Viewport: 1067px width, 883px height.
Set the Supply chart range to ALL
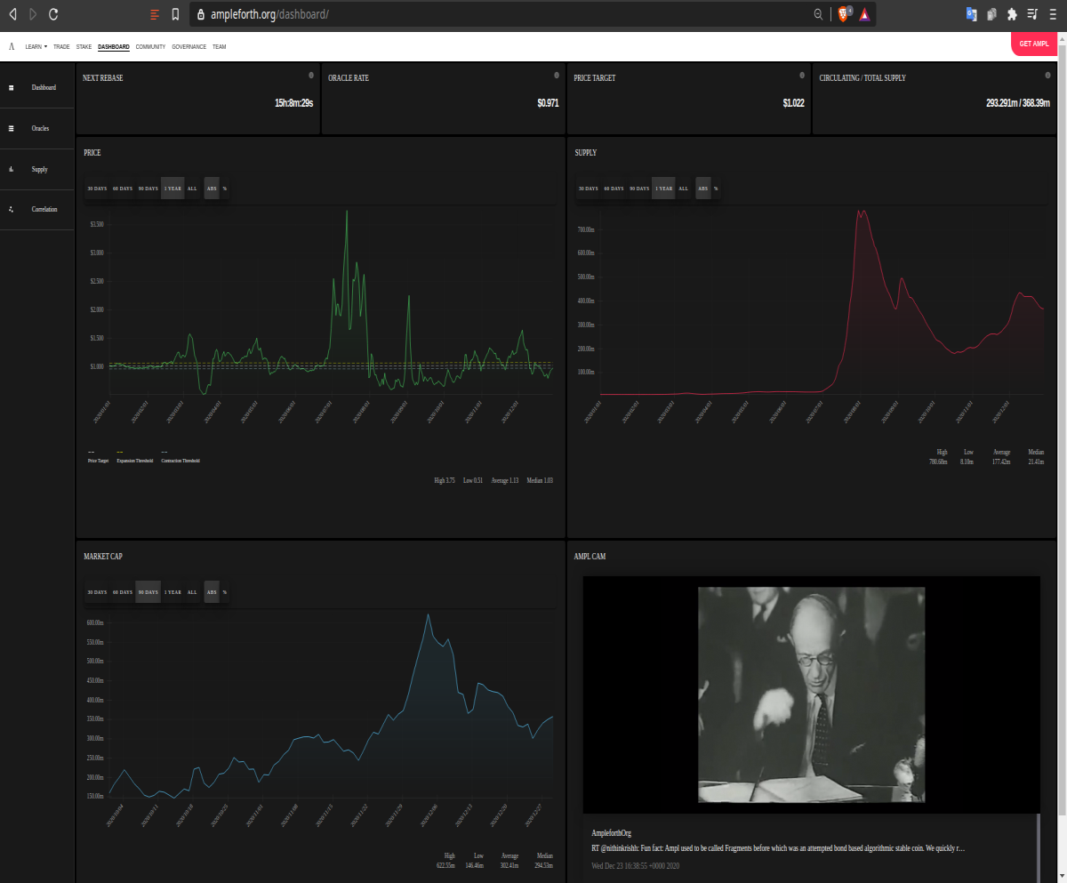coord(684,189)
